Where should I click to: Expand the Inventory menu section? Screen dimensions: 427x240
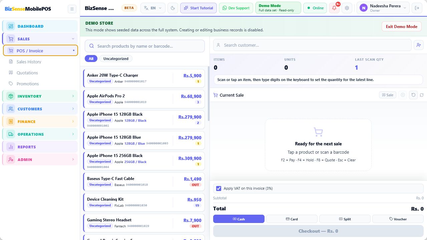[x=40, y=96]
